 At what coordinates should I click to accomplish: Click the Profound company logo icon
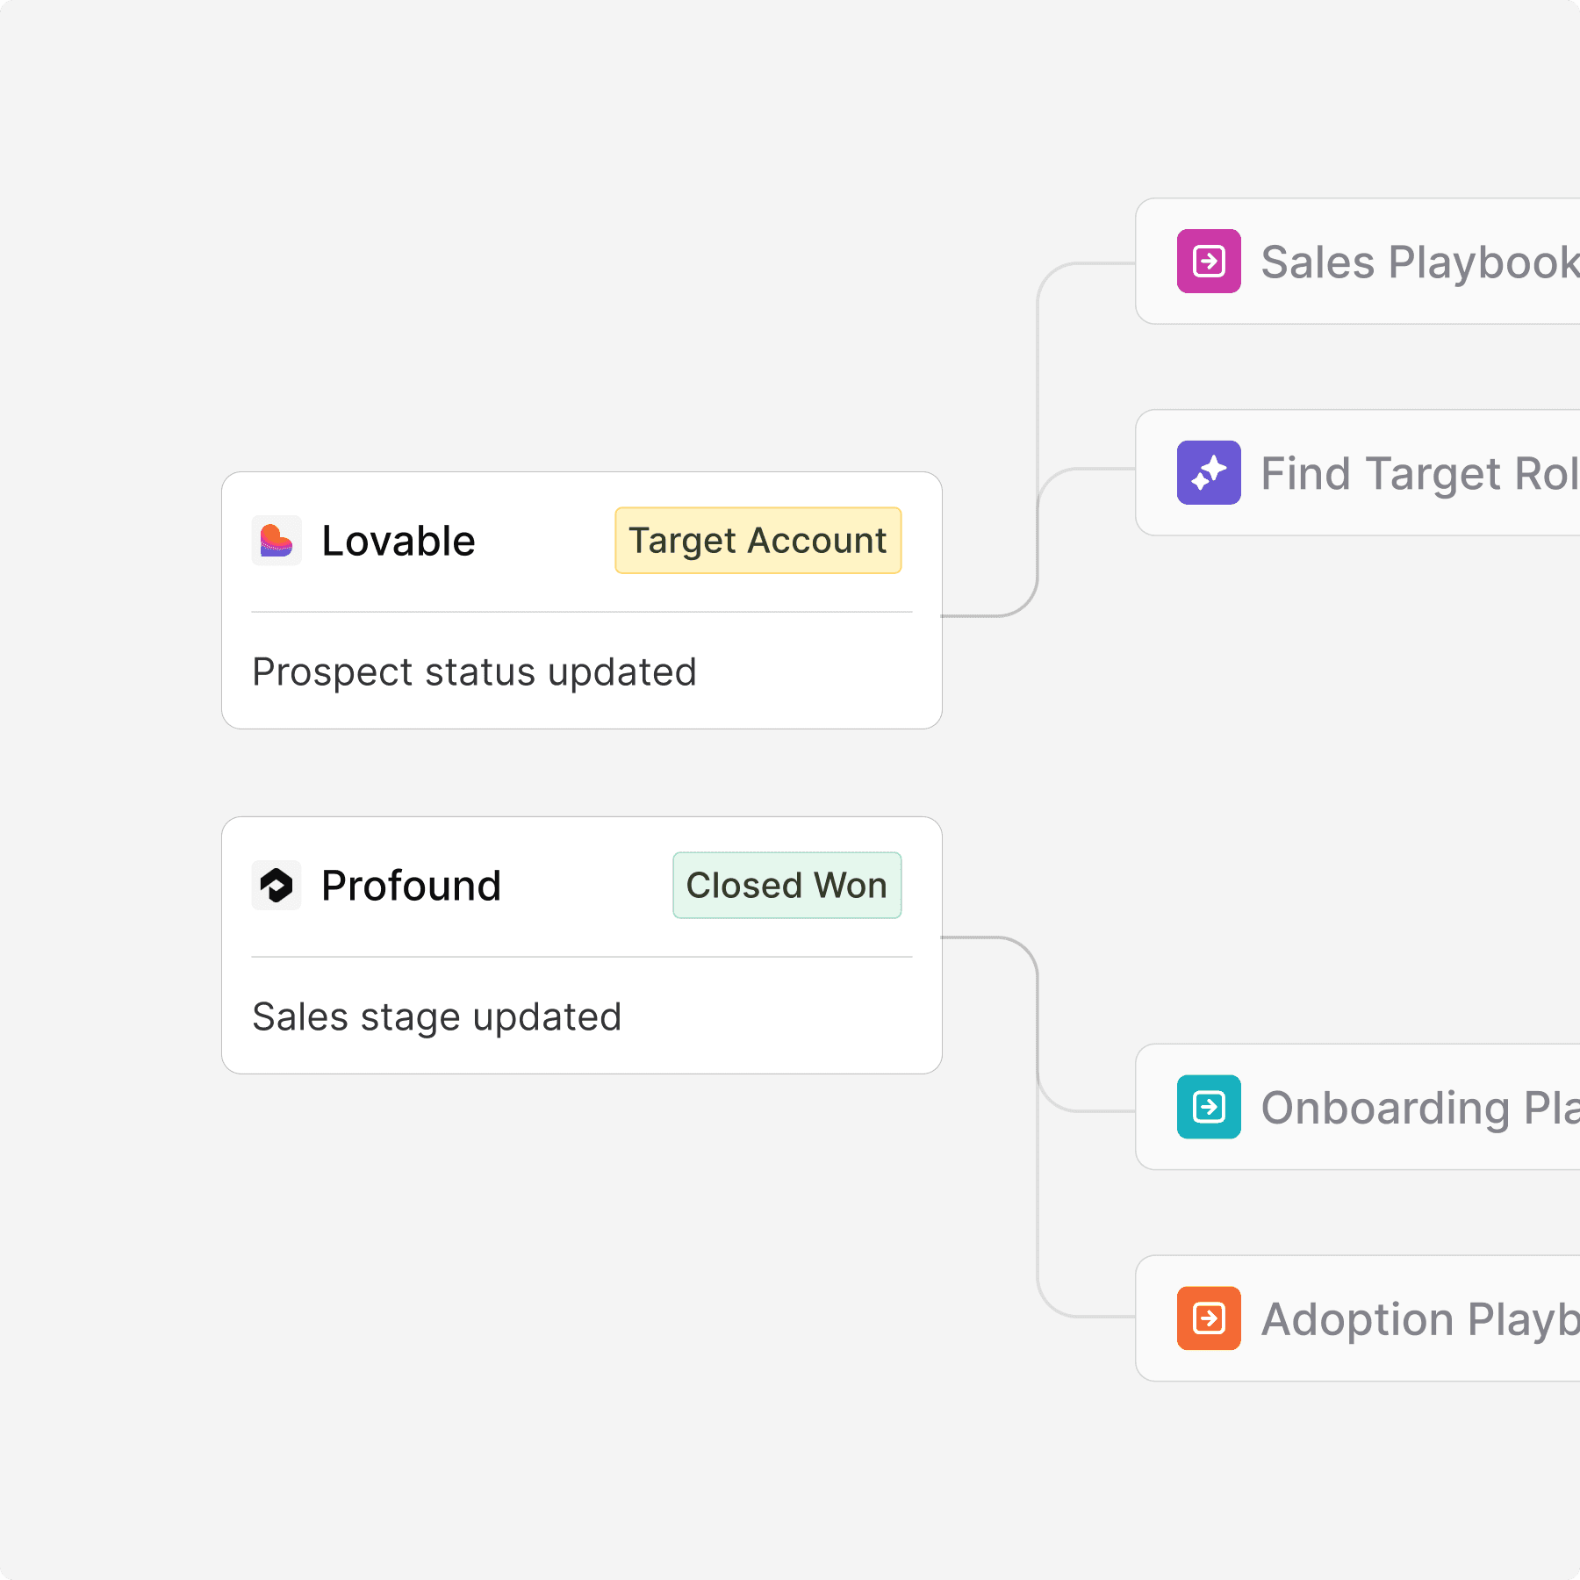(276, 886)
